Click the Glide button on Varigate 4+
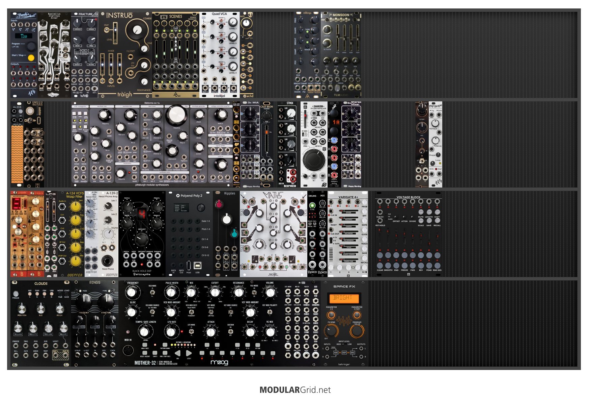 (364, 230)
